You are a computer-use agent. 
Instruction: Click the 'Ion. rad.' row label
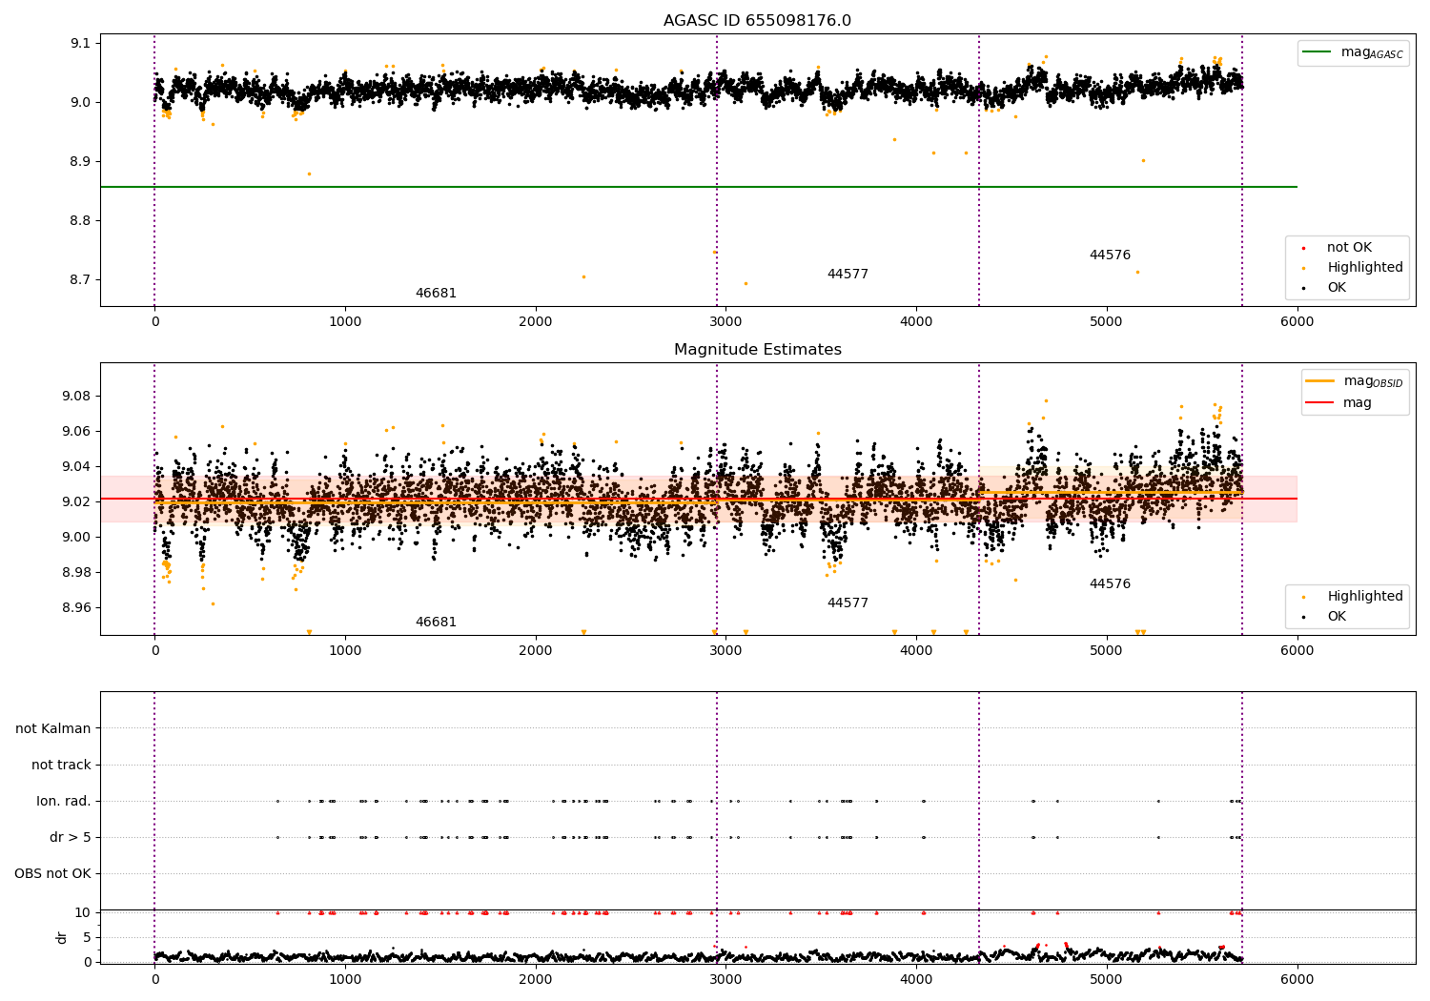[64, 802]
